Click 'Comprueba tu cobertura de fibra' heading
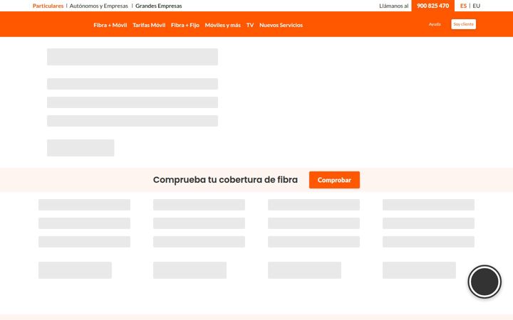 coord(225,180)
